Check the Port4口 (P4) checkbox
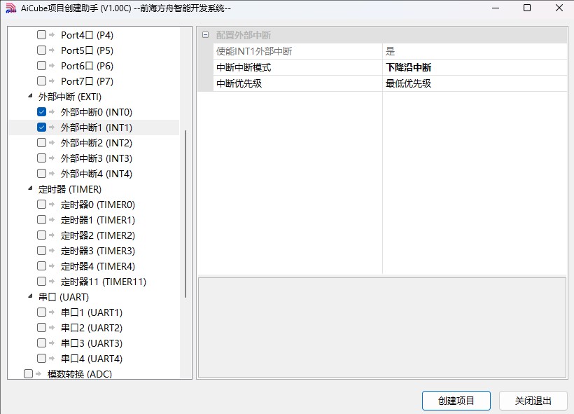Image resolution: width=574 pixels, height=414 pixels. 42,35
